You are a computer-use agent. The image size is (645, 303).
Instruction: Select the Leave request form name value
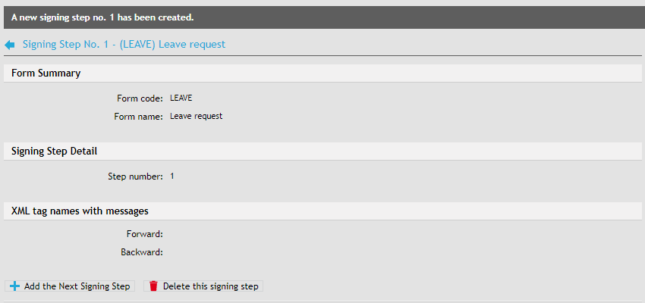click(x=196, y=117)
